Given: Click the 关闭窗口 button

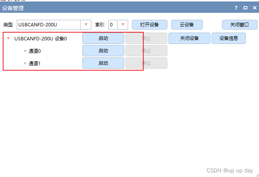Looking at the screenshot, I should (x=240, y=24).
